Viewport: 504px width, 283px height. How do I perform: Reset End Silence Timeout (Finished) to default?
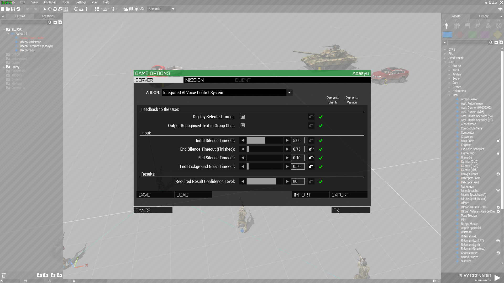pyautogui.click(x=311, y=149)
